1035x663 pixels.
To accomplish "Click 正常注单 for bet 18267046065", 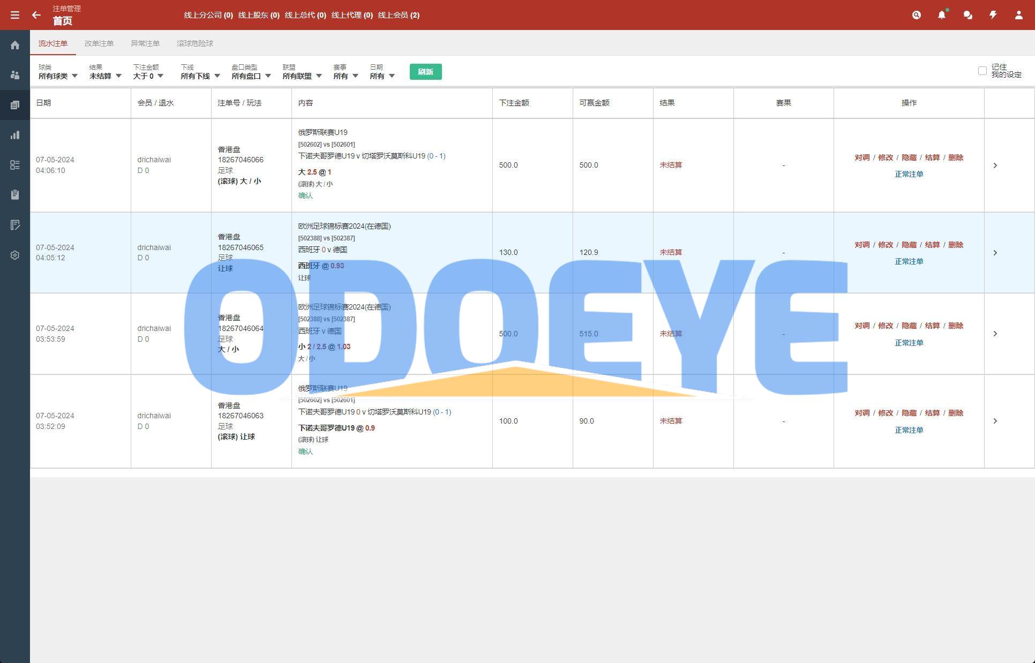I will [x=909, y=261].
